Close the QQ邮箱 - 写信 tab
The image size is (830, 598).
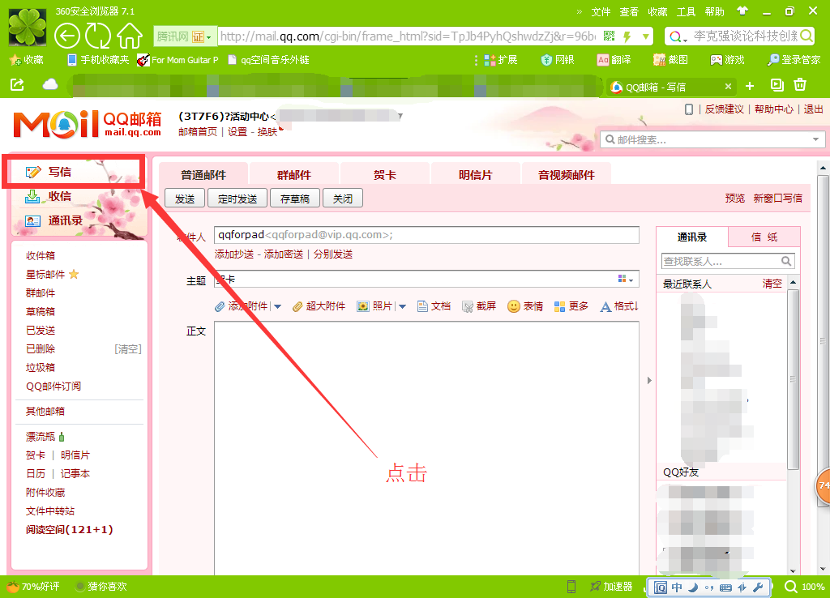(728, 86)
